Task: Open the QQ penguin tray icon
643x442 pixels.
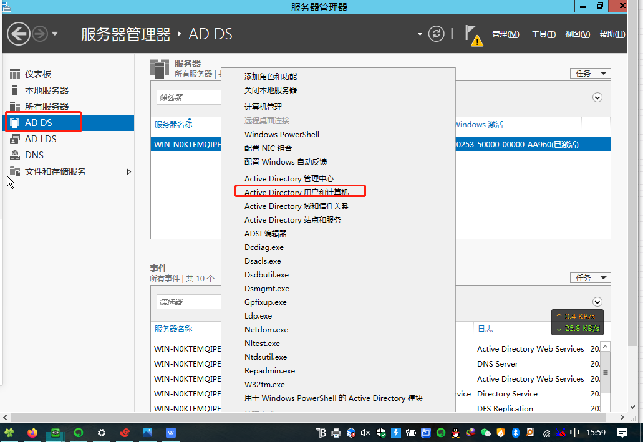Action: tap(456, 433)
